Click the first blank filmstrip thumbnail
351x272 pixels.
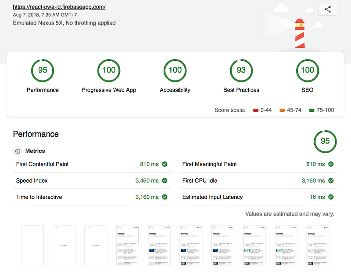pos(32,245)
